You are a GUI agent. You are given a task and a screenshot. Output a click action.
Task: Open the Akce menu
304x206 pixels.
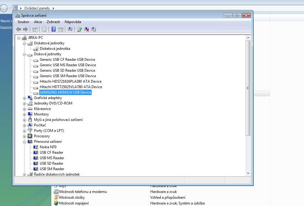[38, 22]
